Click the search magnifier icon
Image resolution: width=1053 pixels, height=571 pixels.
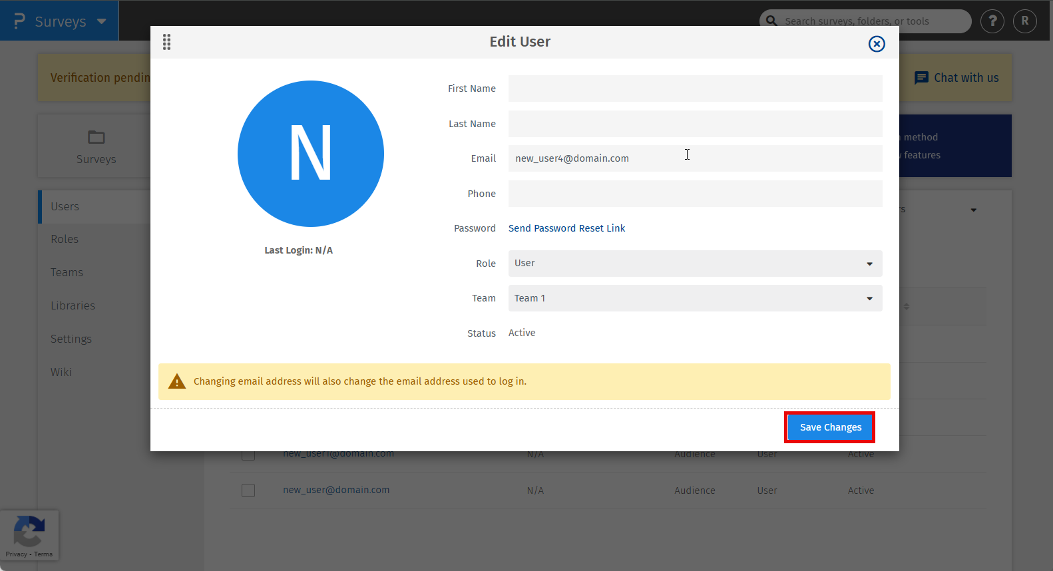coord(771,21)
